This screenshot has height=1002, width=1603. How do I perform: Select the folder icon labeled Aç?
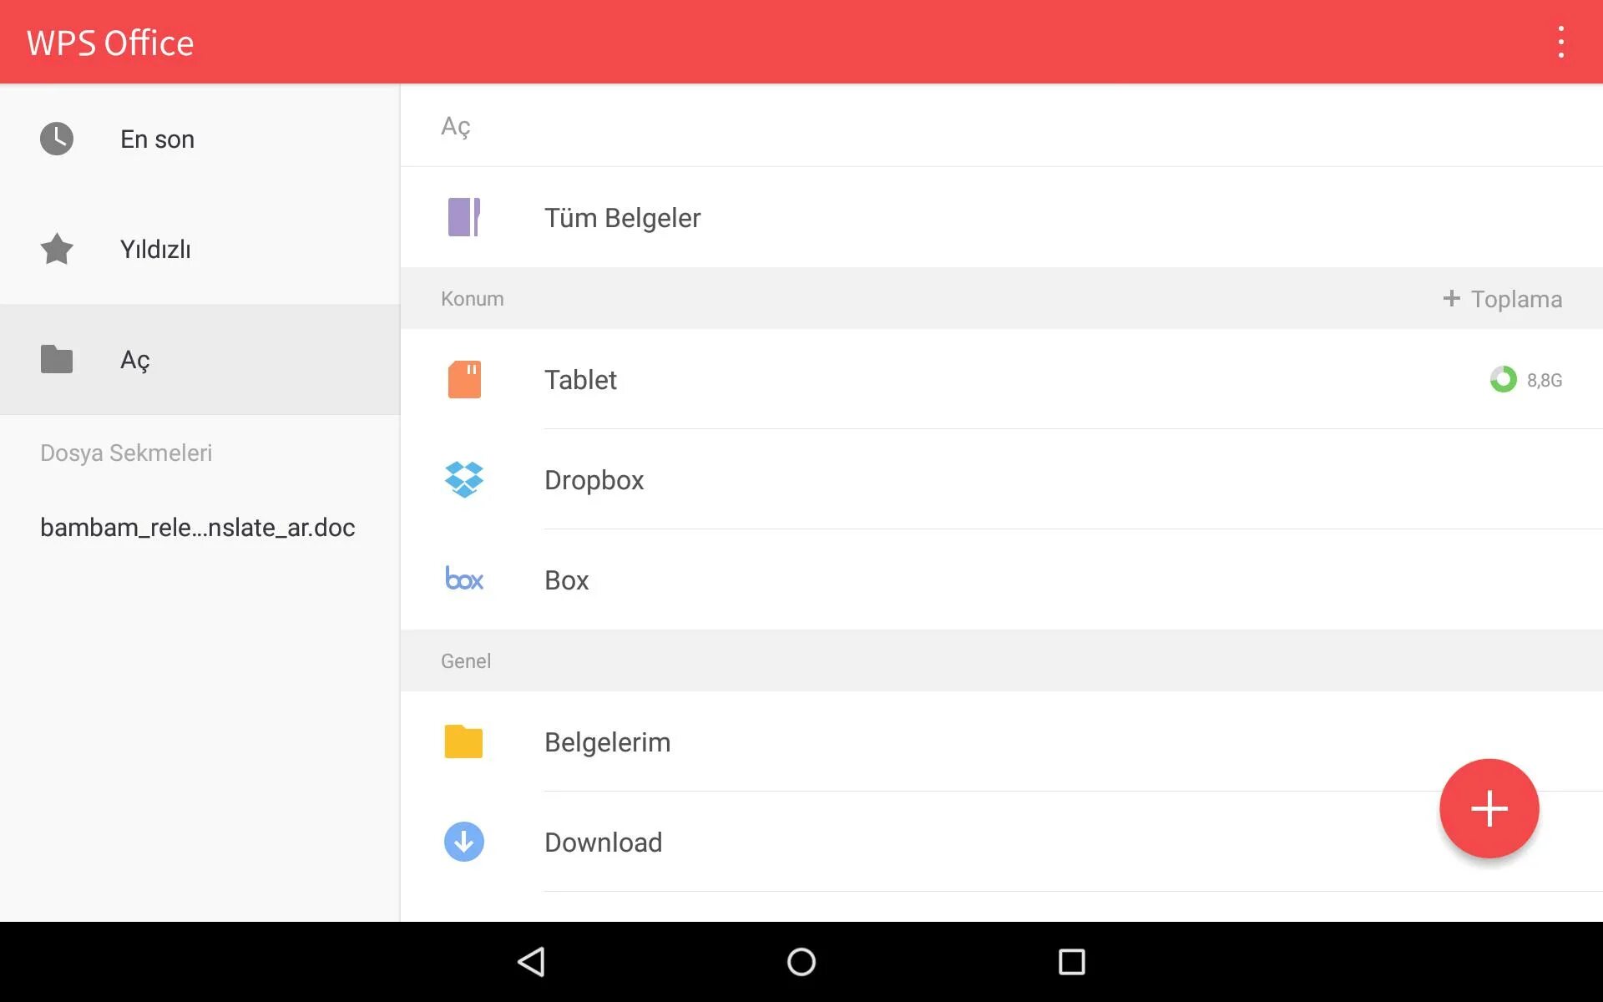[x=57, y=359]
